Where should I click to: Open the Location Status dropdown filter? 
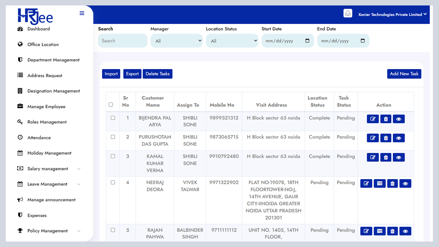[232, 41]
